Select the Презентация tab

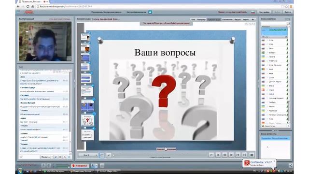(214, 19)
